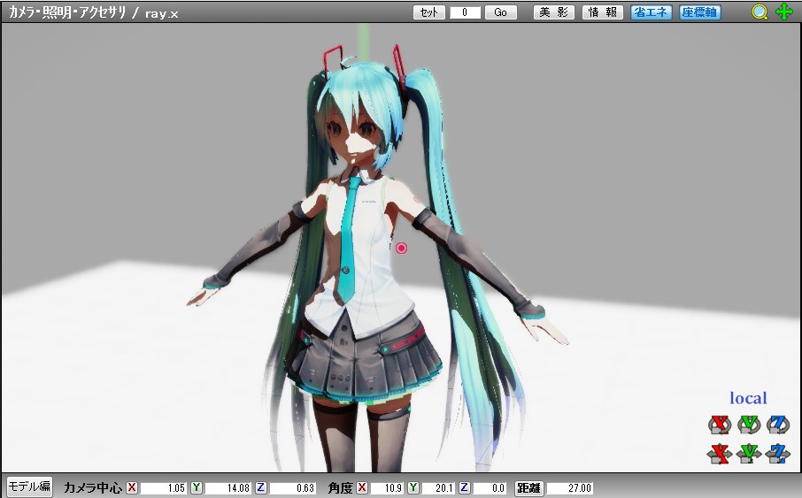
Task: Click the angle Z value field
Action: click(490, 487)
